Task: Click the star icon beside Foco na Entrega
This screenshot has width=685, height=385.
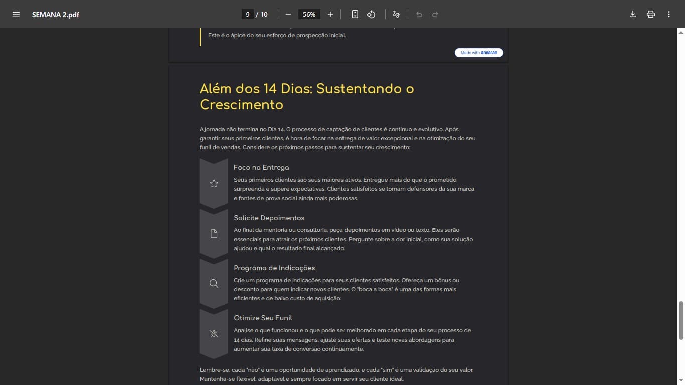Action: coord(214,183)
